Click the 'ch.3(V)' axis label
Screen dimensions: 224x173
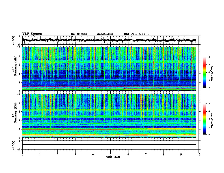pos(13,145)
